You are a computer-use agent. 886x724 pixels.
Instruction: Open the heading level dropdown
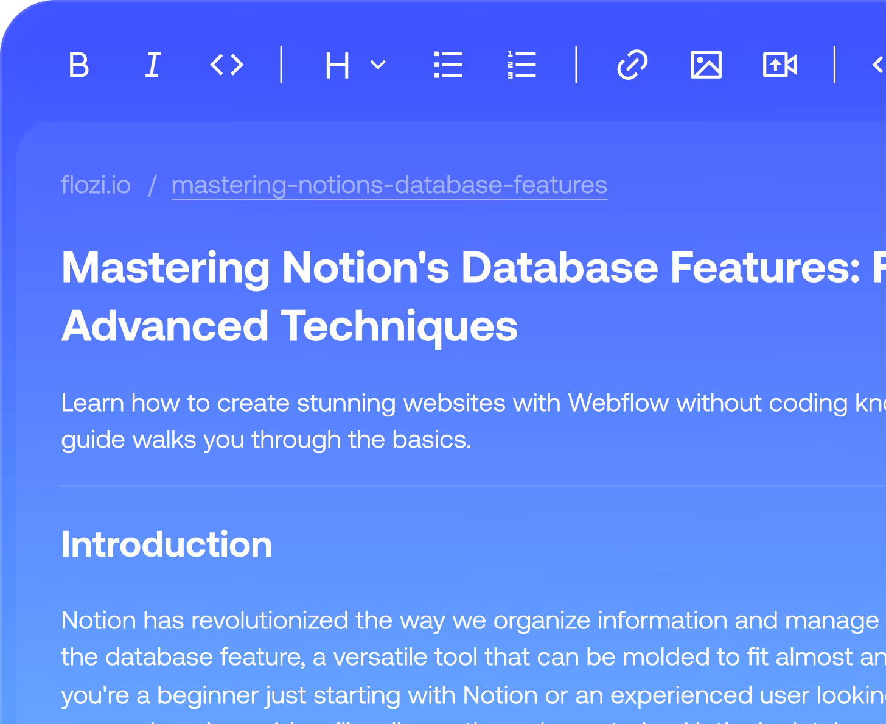coord(355,65)
